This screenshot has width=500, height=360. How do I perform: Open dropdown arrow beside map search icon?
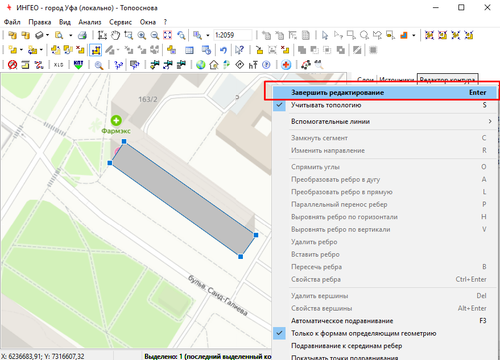point(71,35)
